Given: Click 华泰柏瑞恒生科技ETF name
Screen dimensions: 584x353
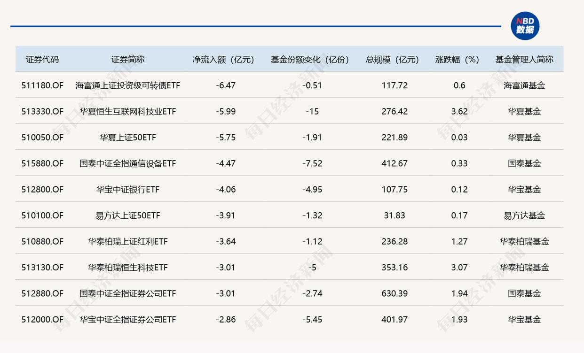Looking at the screenshot, I should tap(128, 268).
